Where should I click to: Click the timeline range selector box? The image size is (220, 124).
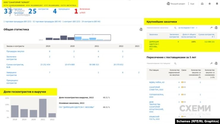pos(92,37)
